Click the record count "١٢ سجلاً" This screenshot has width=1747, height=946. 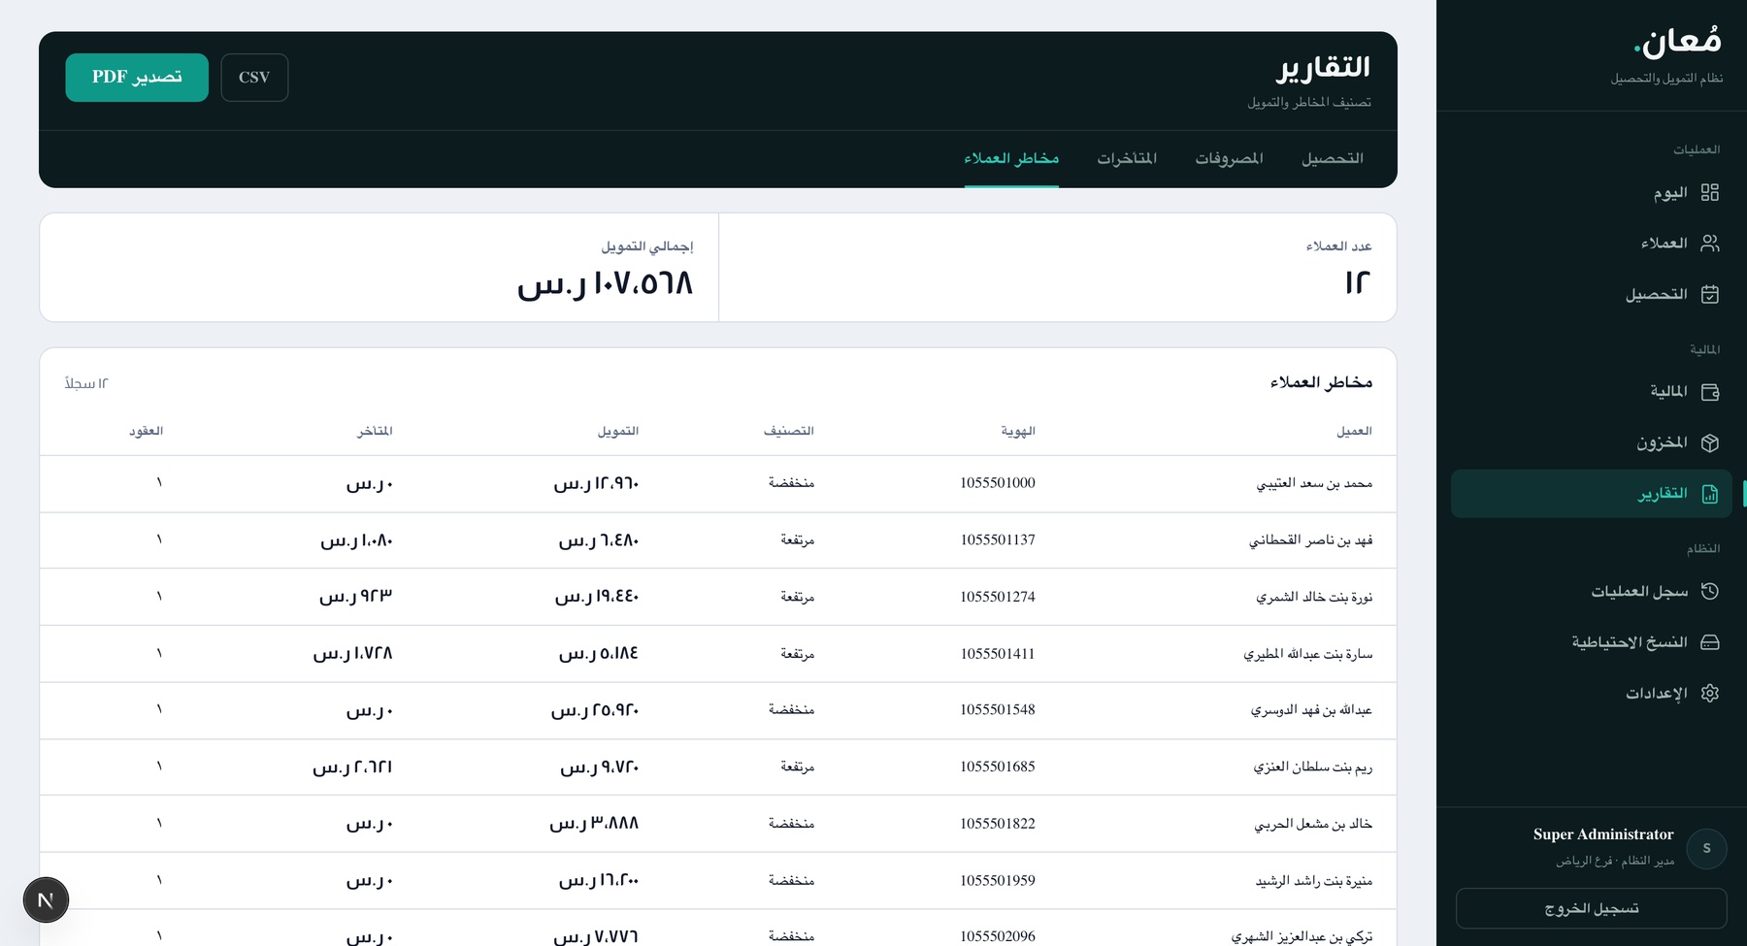[x=86, y=383]
